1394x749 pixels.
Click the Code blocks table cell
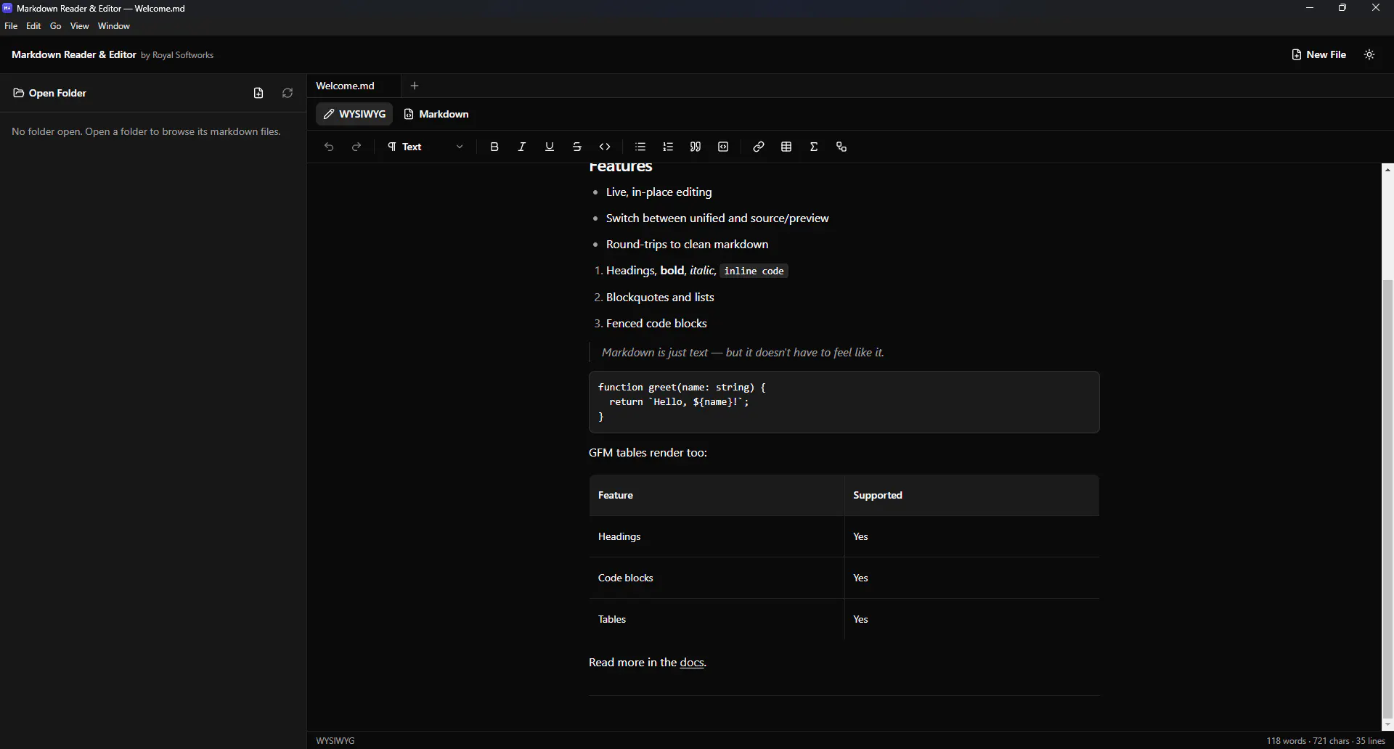click(x=717, y=578)
